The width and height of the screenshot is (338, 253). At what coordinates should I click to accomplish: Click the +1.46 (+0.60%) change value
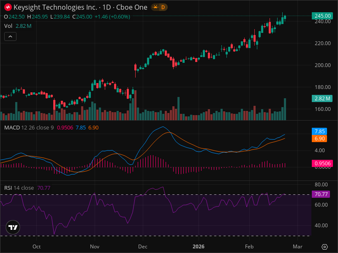click(x=112, y=17)
